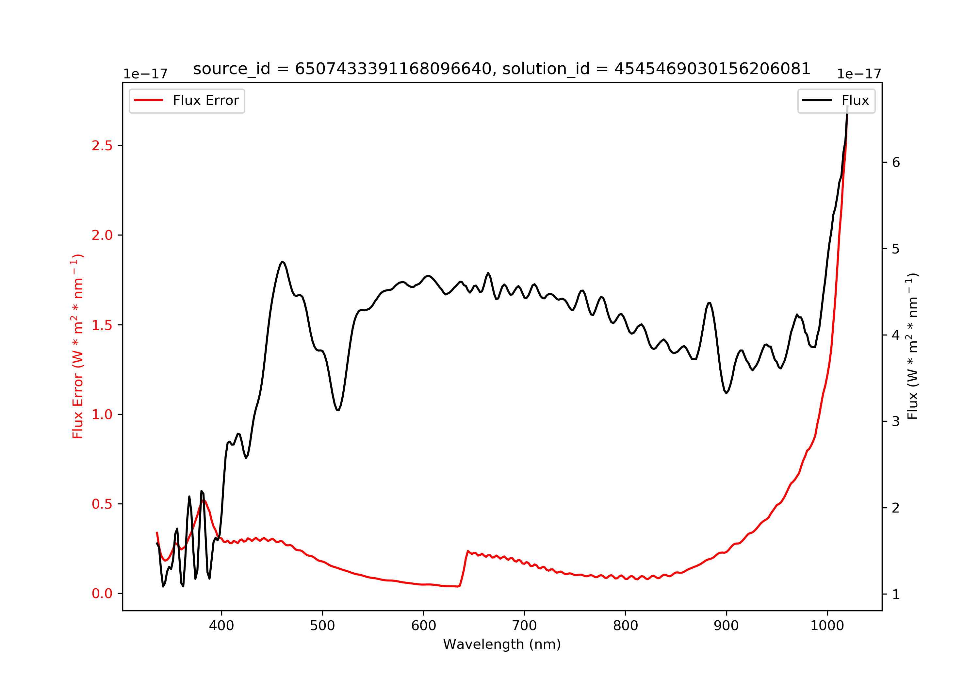Click the plot title with source_id

(x=502, y=69)
